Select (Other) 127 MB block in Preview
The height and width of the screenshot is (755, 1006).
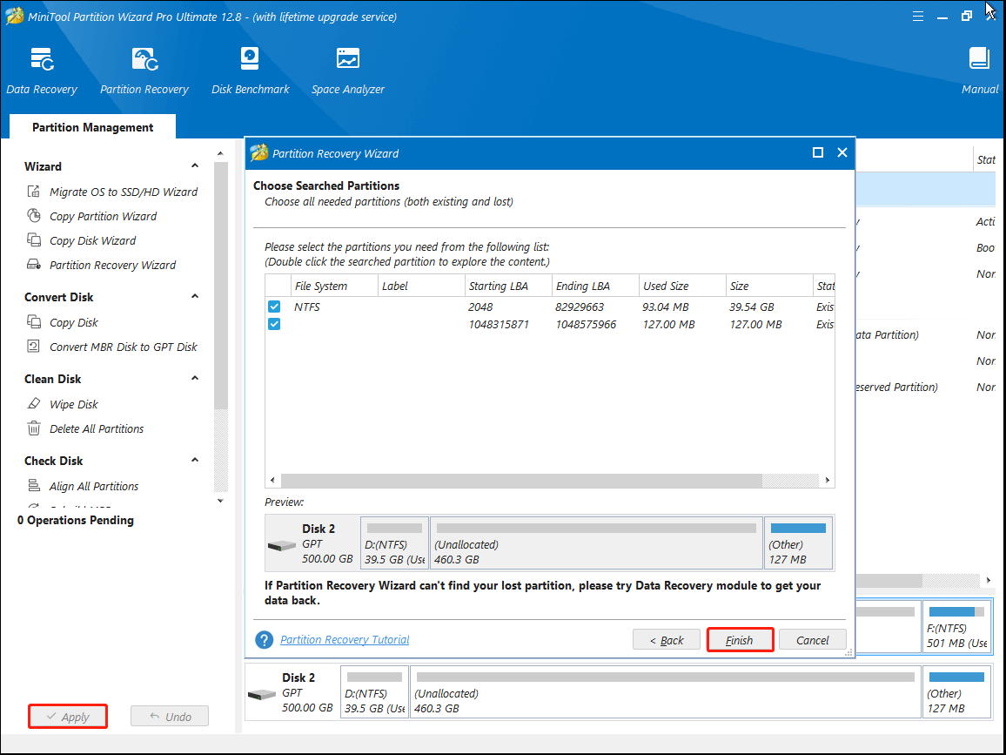pos(798,543)
